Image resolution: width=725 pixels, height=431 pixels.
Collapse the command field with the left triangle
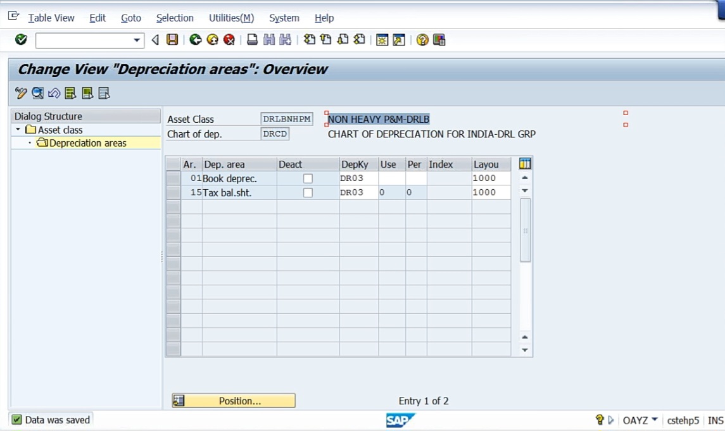click(155, 41)
